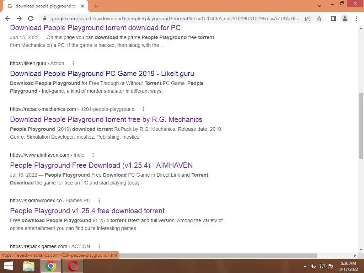Image resolution: width=364 pixels, height=273 pixels.
Task: Open the tab search chevron
Action: [x=320, y=6]
